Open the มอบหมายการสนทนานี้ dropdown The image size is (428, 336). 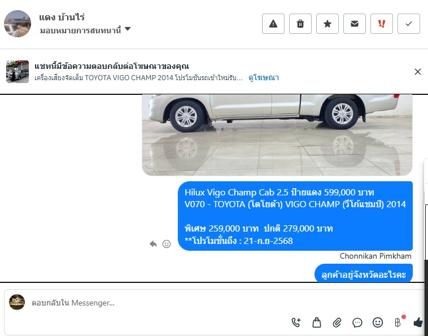point(85,29)
